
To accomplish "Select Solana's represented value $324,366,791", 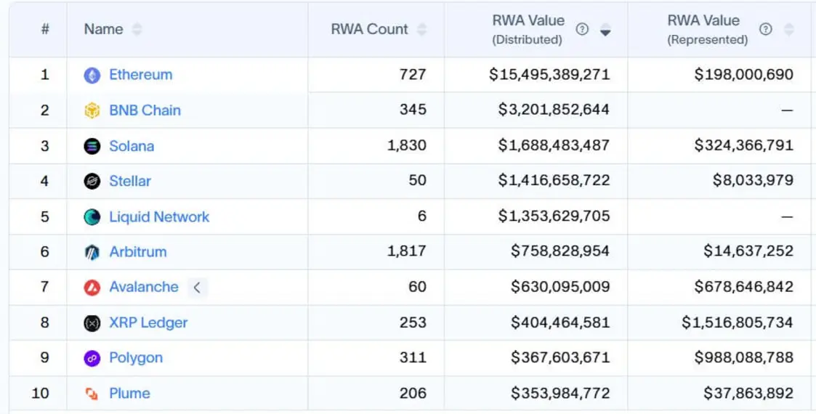I will click(x=743, y=146).
